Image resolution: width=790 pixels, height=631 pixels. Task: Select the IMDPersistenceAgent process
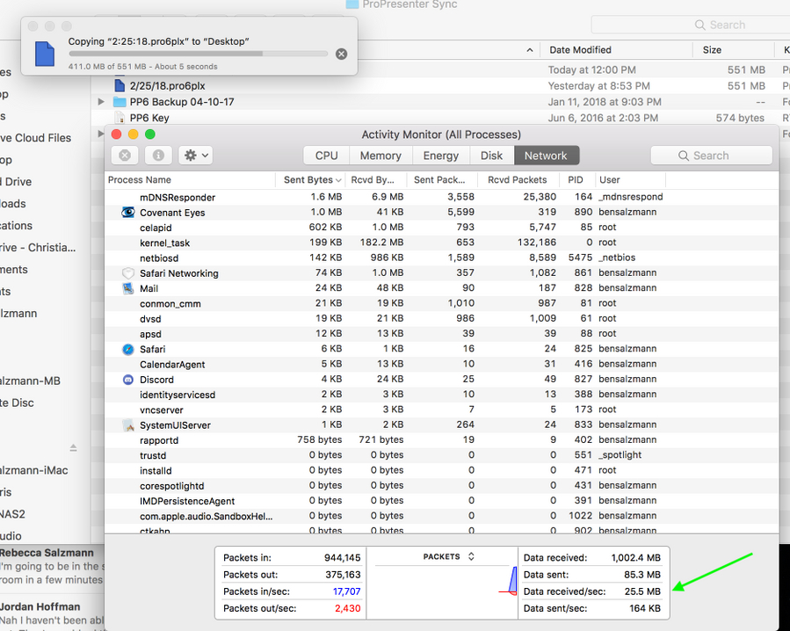point(441,500)
